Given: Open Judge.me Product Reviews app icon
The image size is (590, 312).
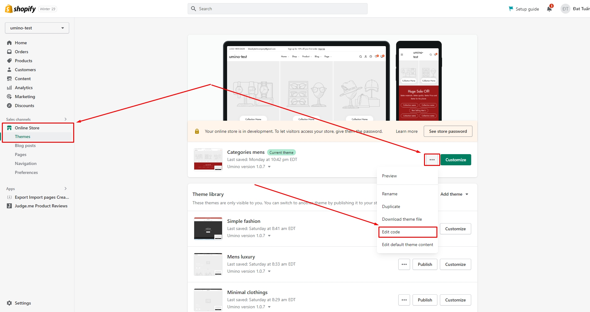Looking at the screenshot, I should pos(9,206).
